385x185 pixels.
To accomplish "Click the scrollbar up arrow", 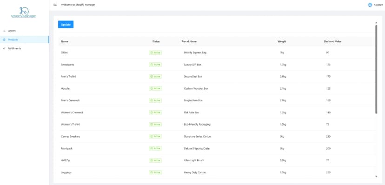I will (x=376, y=23).
